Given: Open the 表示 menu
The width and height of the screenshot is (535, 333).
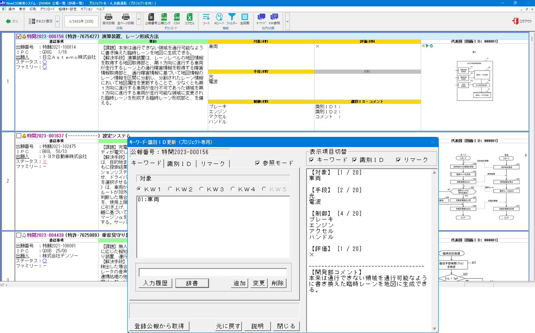Looking at the screenshot, I should coord(22,9).
